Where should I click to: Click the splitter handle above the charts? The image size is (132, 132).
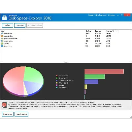tap(66, 63)
